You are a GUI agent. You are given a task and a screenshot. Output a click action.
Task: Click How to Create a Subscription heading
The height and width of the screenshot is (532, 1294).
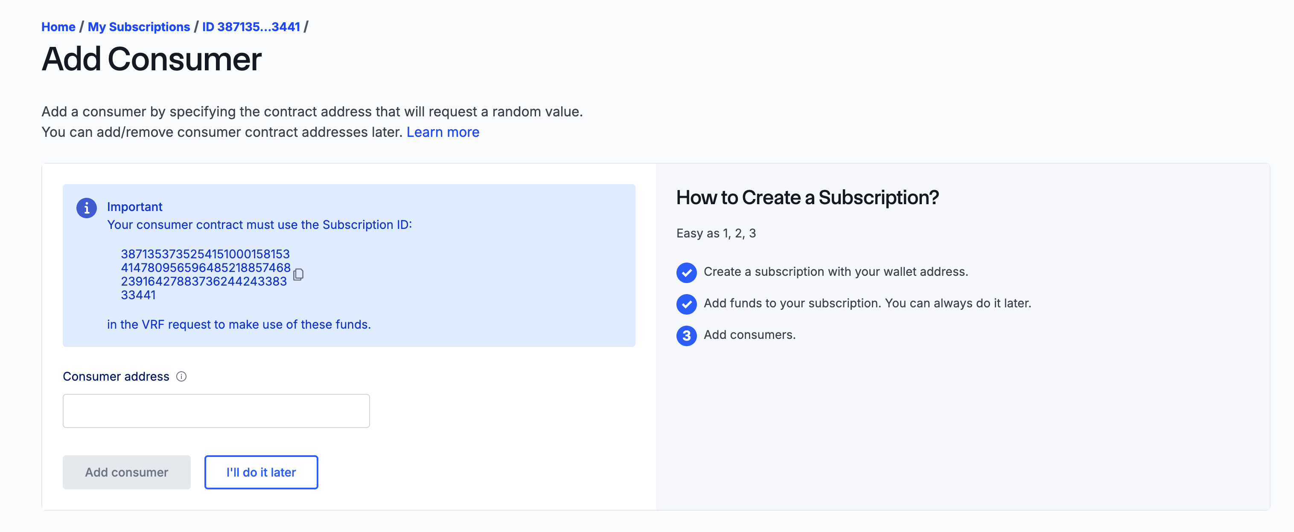tap(807, 197)
